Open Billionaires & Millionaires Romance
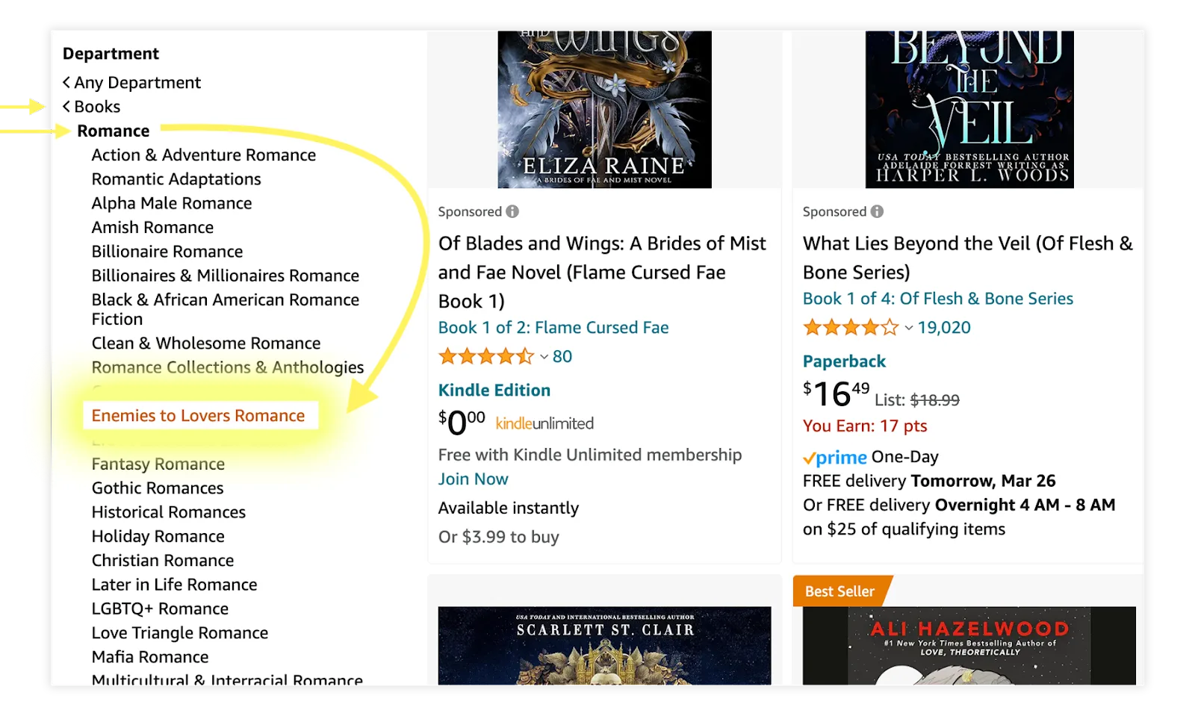This screenshot has width=1195, height=716. (226, 275)
